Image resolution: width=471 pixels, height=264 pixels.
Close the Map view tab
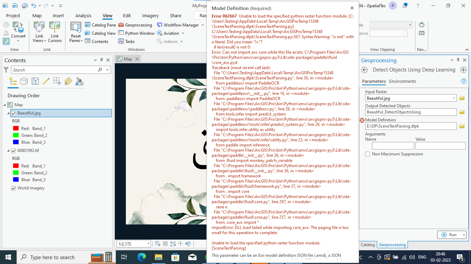tap(137, 59)
